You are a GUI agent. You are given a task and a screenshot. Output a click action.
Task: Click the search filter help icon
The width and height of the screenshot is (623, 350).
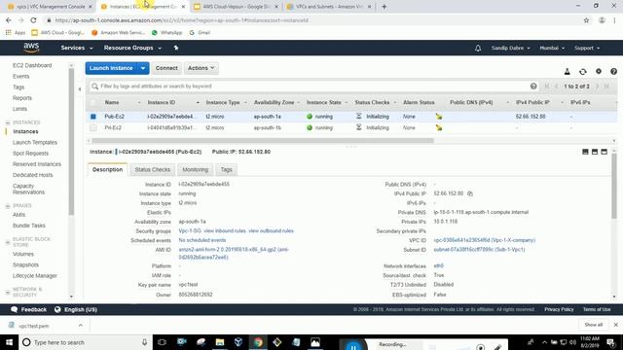pos(533,87)
